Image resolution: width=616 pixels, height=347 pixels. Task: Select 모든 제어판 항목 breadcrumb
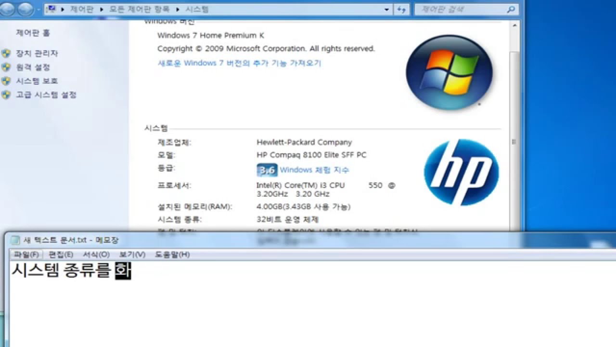click(139, 9)
